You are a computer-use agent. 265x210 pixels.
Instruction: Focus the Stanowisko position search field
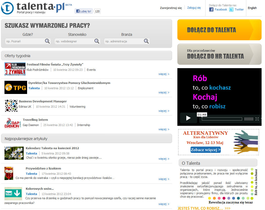coord(77,41)
